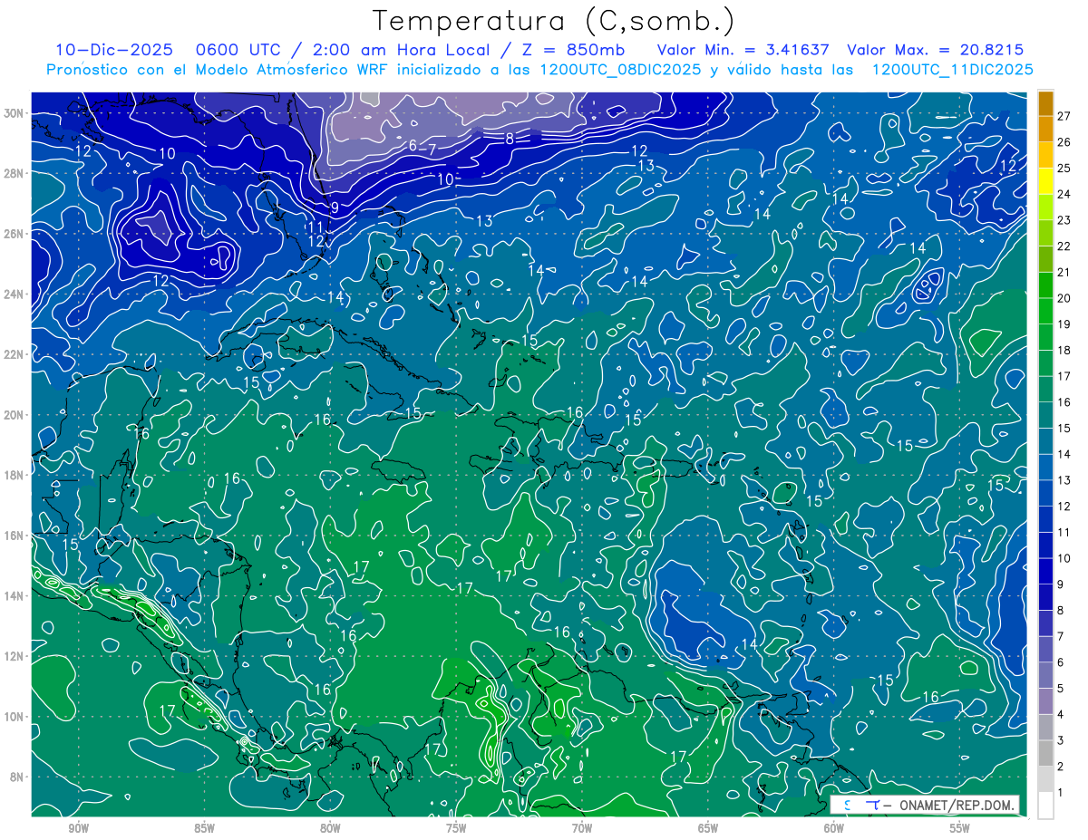
Task: Pick the orange legend swatch between 26 and 27
Action: point(1045,129)
